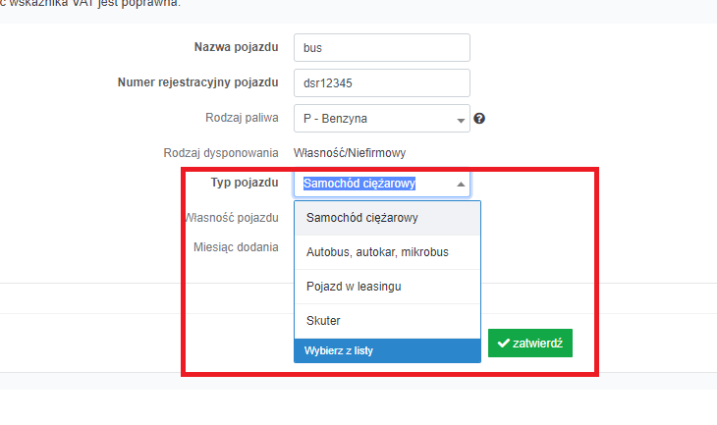Click the Rodzaj paliwa label
Screen dimensions: 717x425
pyautogui.click(x=242, y=118)
